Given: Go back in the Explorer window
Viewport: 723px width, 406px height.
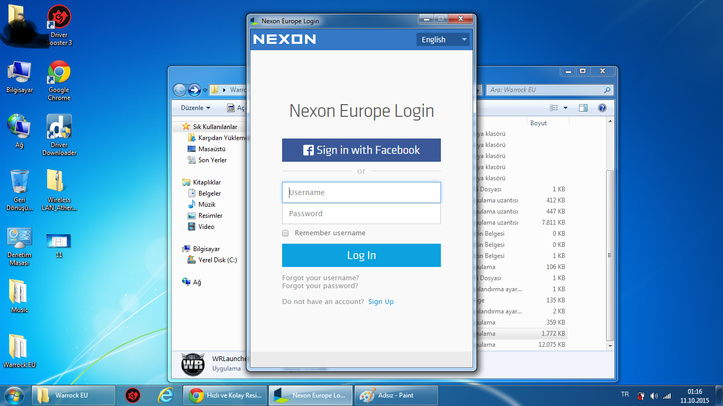Looking at the screenshot, I should coord(180,90).
